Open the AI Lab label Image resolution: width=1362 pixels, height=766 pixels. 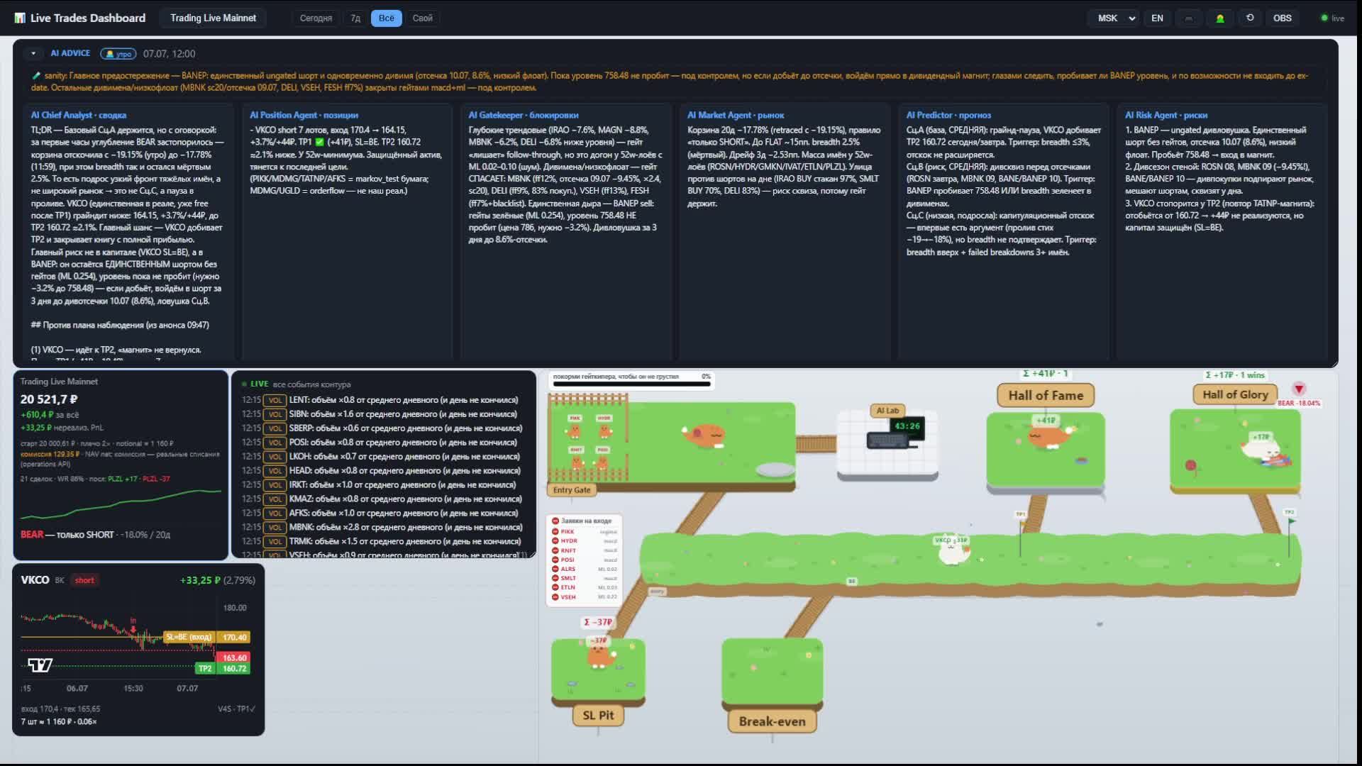tap(887, 410)
